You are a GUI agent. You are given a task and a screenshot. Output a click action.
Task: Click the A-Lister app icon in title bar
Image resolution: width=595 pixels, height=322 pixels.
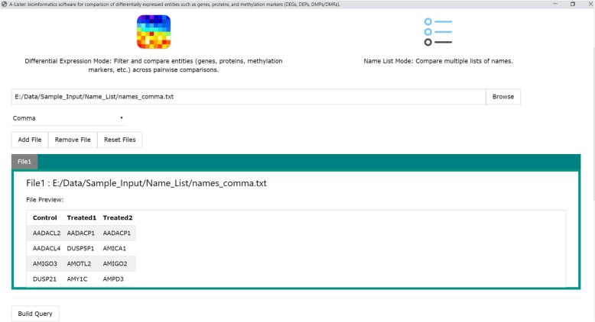[5, 4]
